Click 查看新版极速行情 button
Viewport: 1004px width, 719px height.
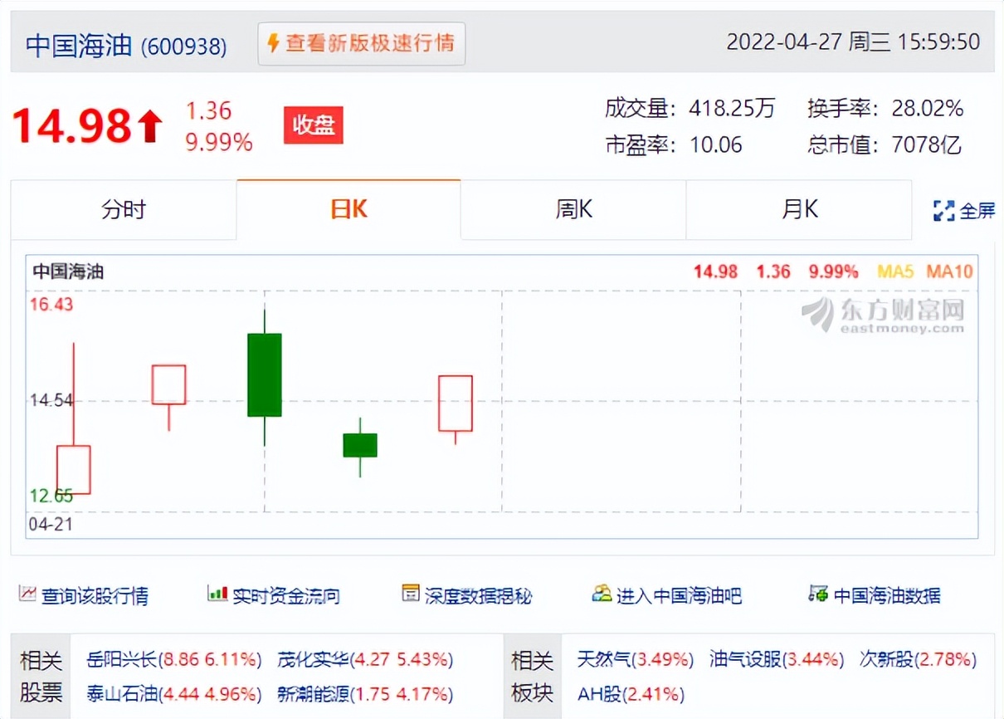point(362,44)
